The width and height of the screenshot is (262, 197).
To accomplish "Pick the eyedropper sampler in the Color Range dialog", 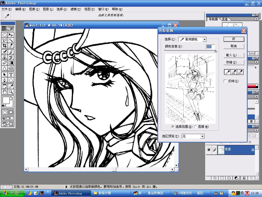I will coord(227,72).
